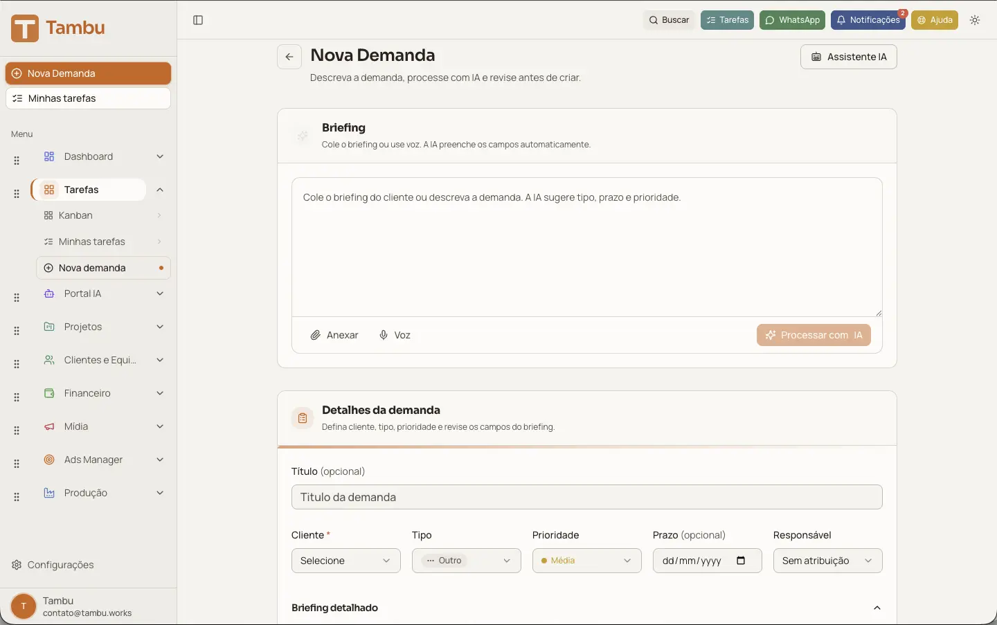Click the Assistente IA button
997x625 pixels.
(848, 57)
